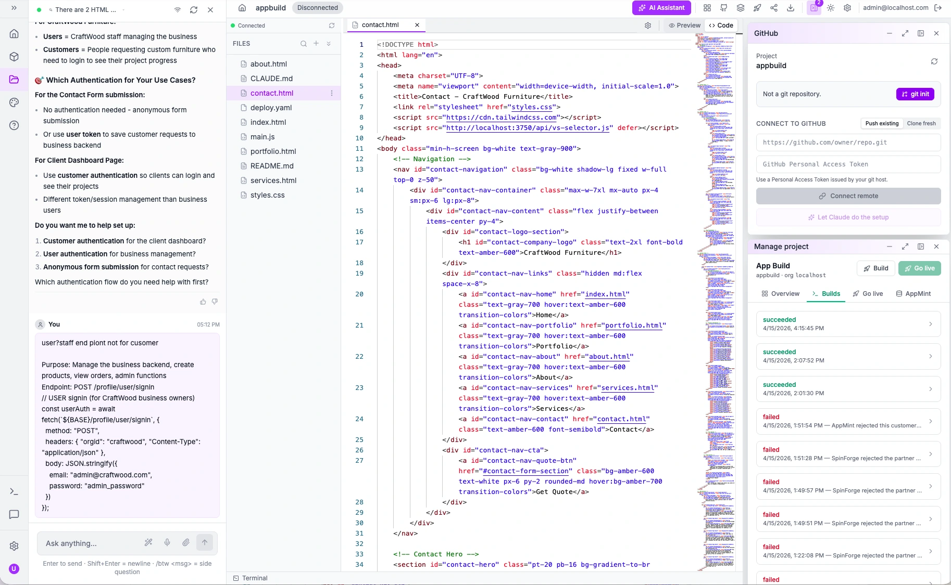This screenshot has width=951, height=585.
Task: Click the 'Build' button in Manage project
Action: coord(876,268)
